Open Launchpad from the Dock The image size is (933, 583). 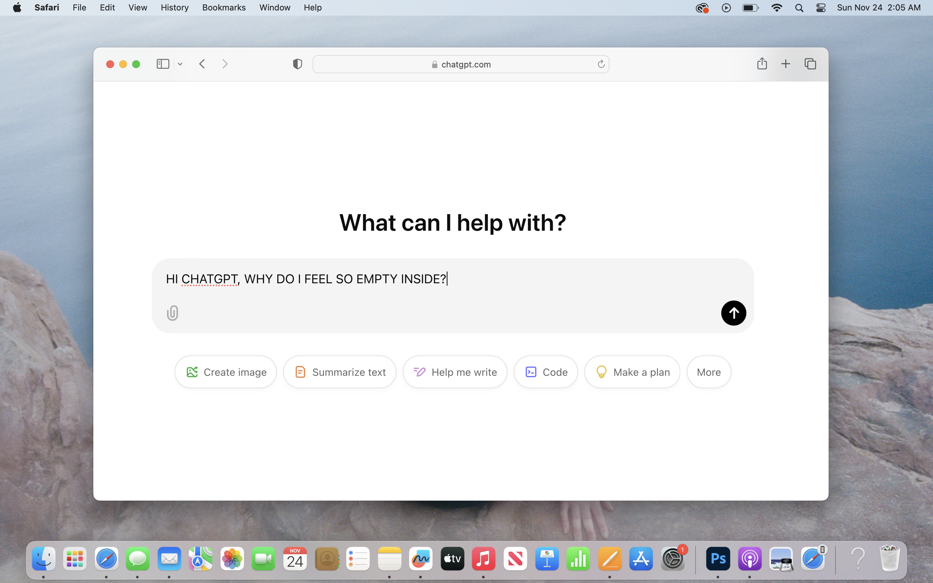[x=75, y=558]
